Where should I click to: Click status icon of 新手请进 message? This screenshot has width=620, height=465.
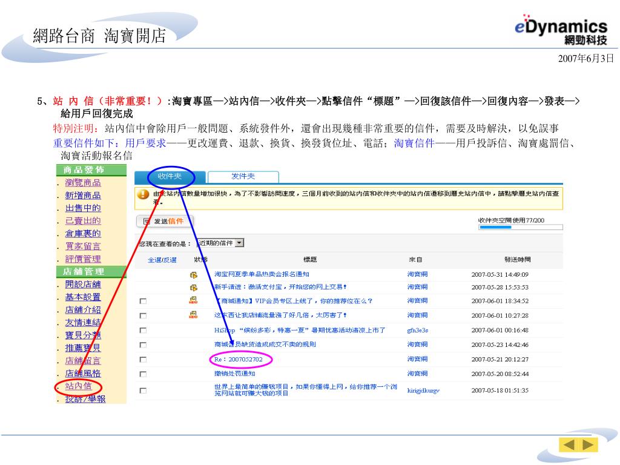point(193,288)
